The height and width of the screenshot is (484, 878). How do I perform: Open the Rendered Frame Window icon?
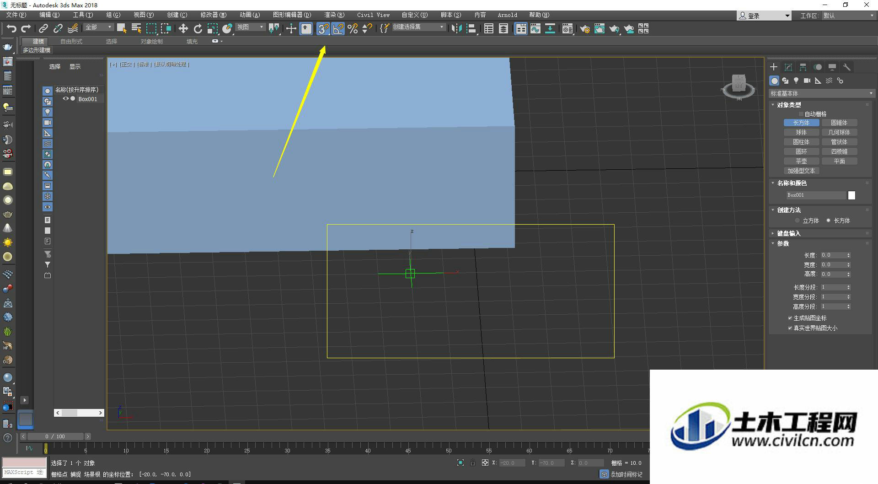click(600, 29)
